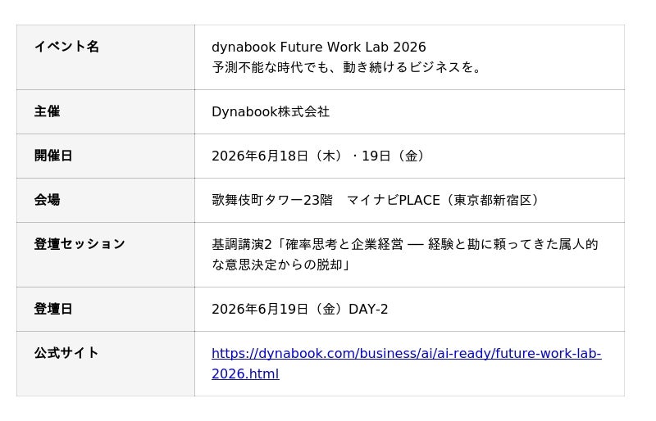The width and height of the screenshot is (656, 421).
Task: Click the 登壇セッション row label
Action: pyautogui.click(x=80, y=244)
